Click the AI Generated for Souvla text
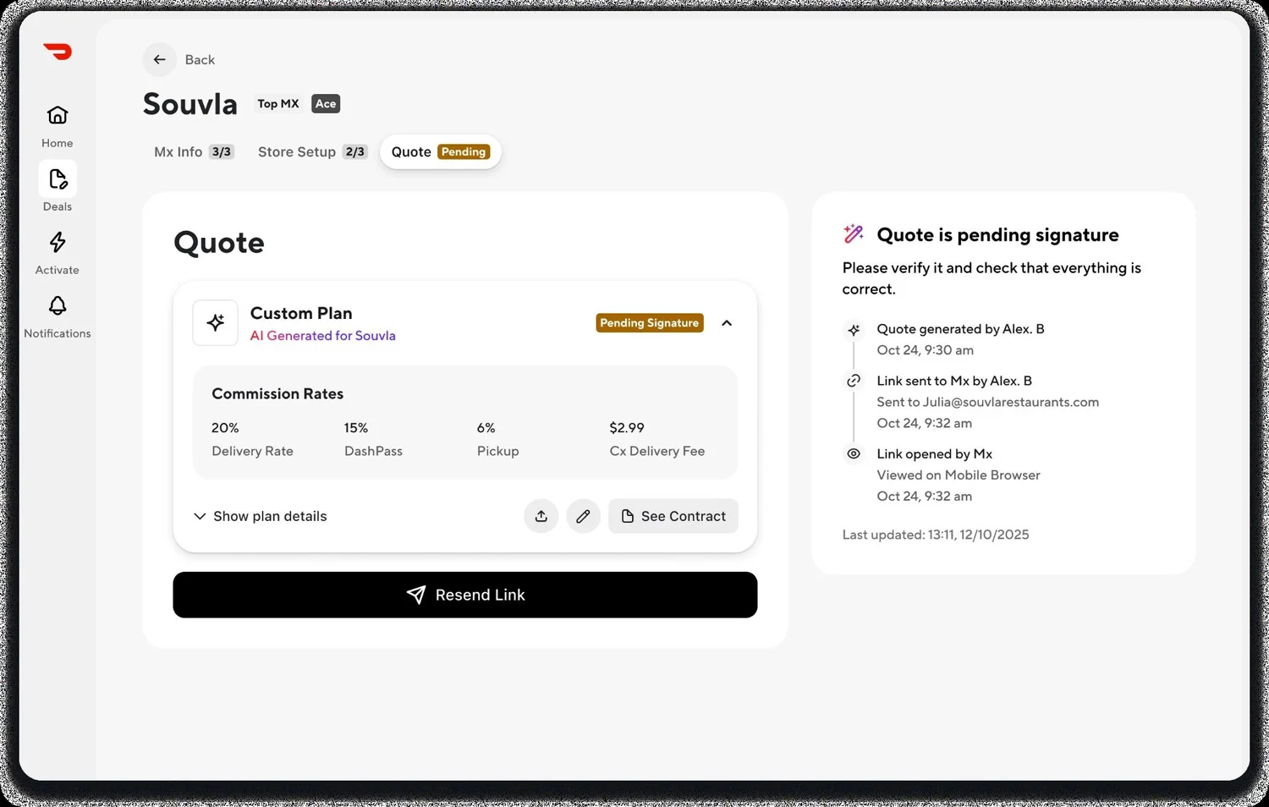 [323, 336]
